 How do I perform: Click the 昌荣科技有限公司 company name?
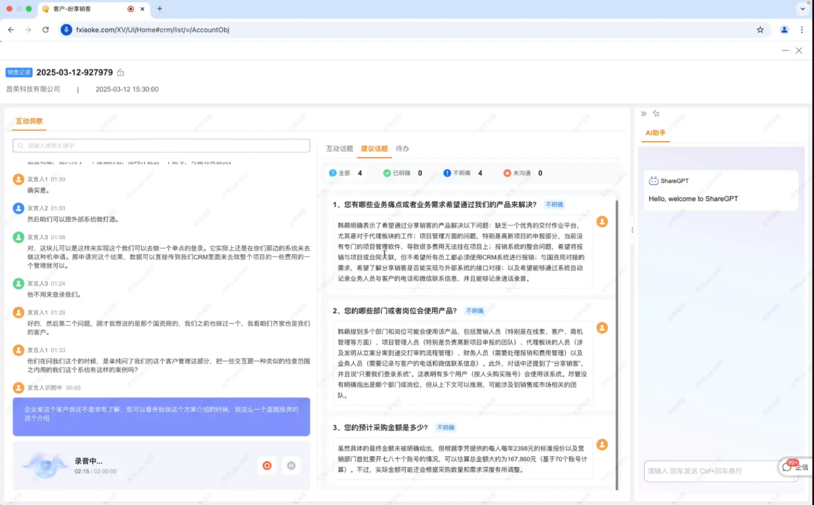[33, 89]
